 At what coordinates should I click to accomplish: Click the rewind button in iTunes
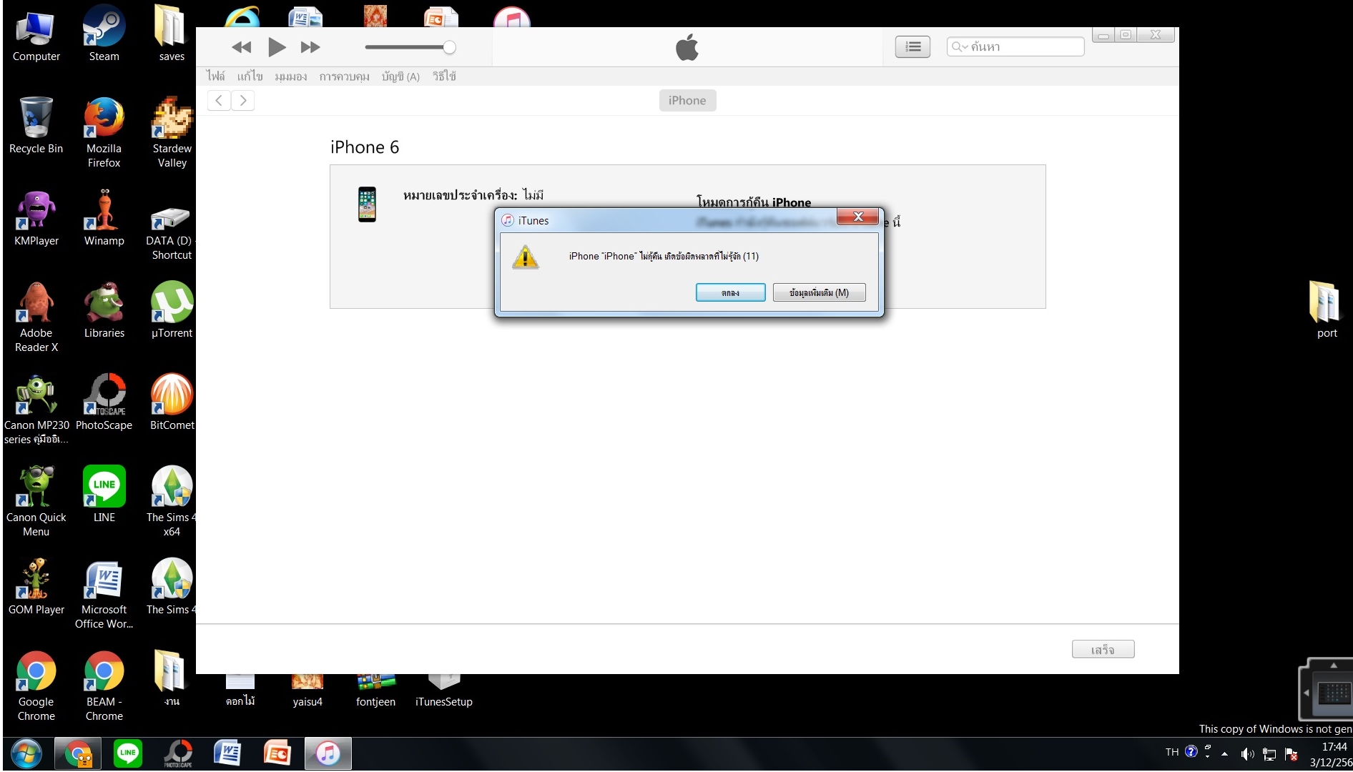click(242, 47)
